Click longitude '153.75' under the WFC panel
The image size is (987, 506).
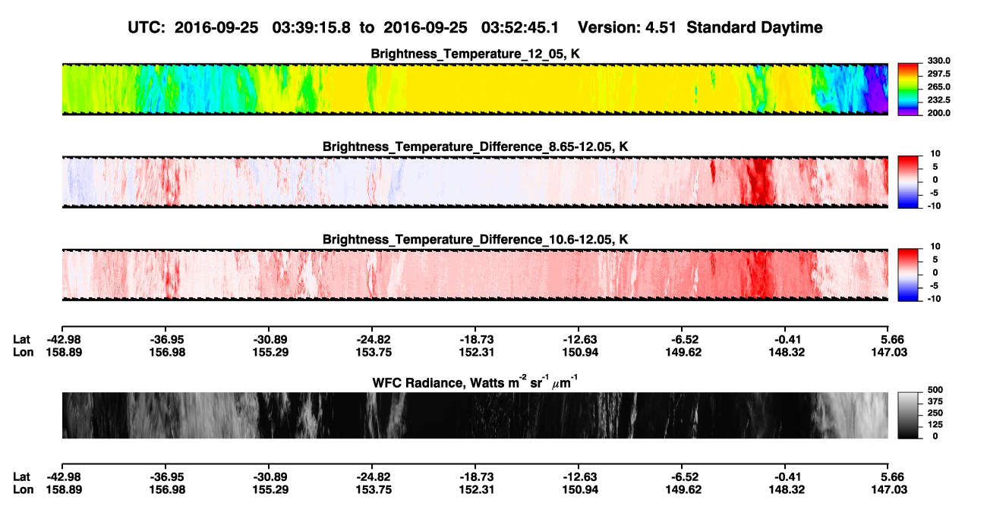pos(371,489)
